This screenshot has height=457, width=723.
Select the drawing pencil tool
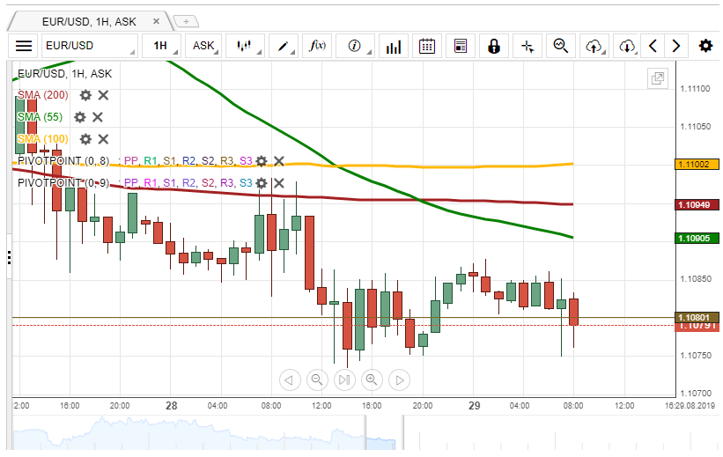(x=285, y=46)
